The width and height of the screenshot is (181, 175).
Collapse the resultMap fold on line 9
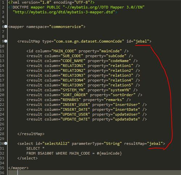pos(6,41)
